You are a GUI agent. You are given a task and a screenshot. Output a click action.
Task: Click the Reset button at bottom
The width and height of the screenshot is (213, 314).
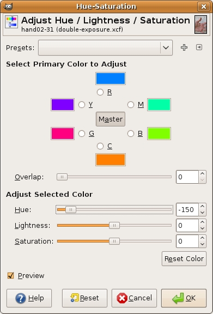[84, 298]
